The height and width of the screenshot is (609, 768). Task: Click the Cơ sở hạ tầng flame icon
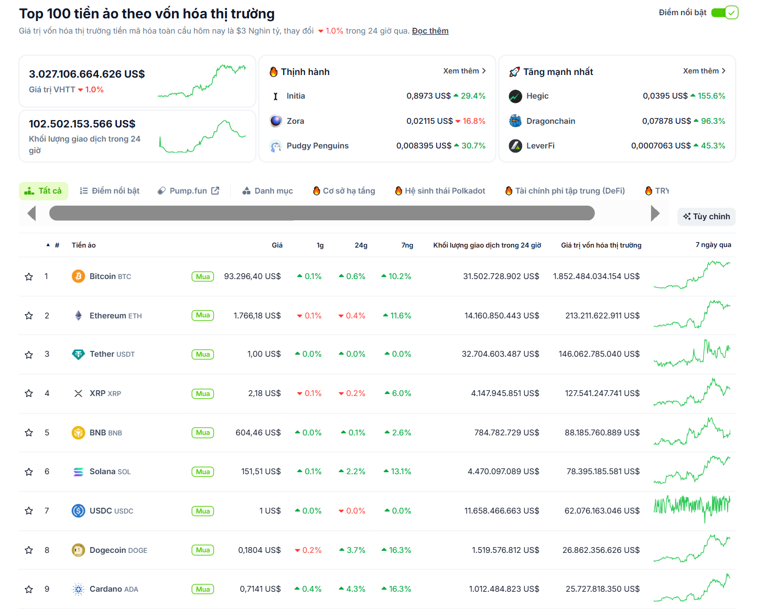point(317,190)
